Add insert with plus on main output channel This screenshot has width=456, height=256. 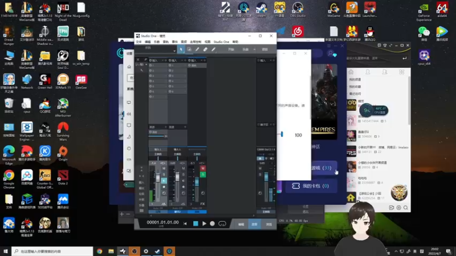point(274,60)
